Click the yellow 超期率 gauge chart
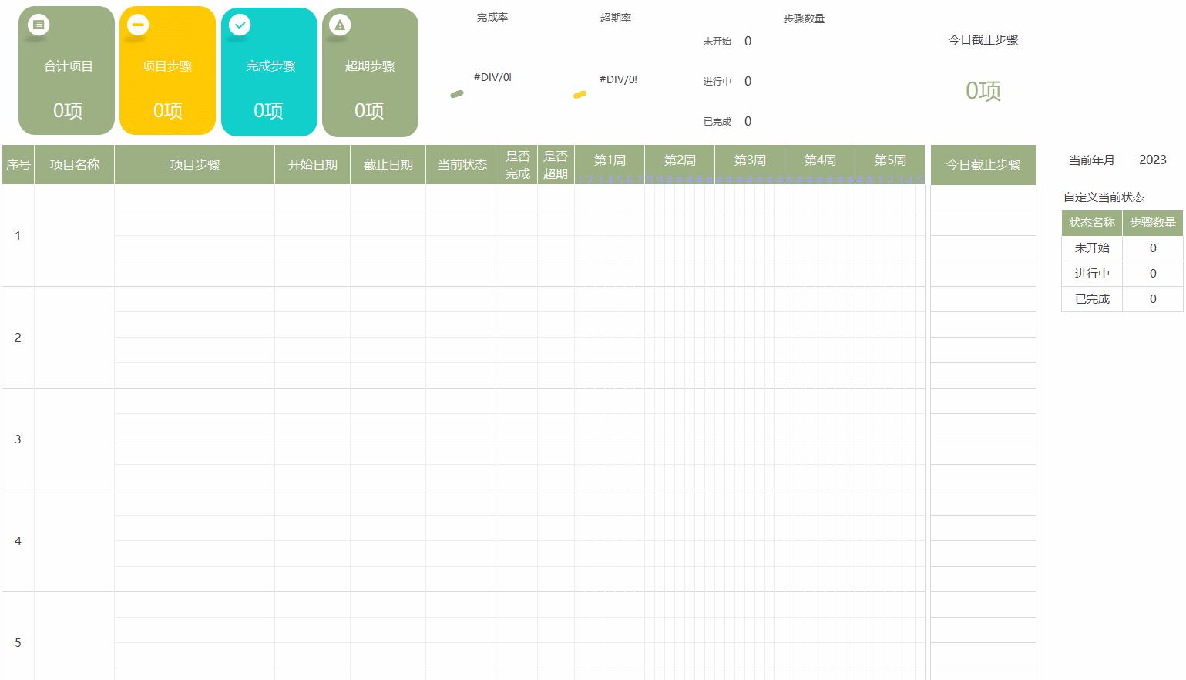 click(x=580, y=94)
